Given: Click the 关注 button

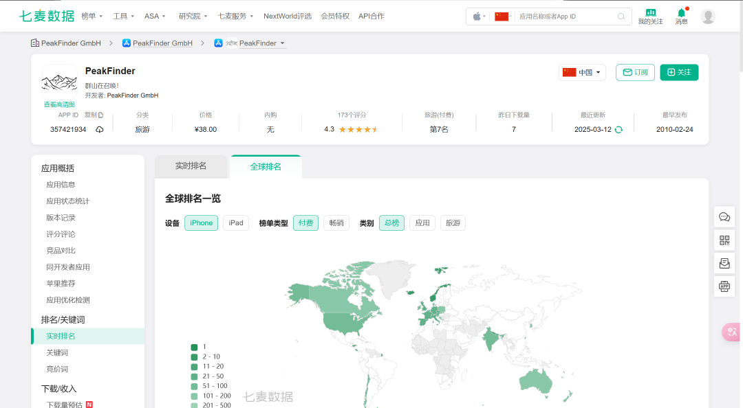Looking at the screenshot, I should click(679, 72).
